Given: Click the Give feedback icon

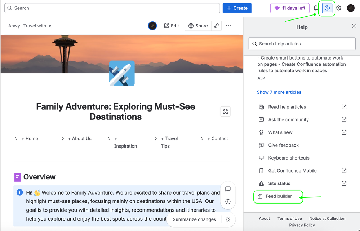Looking at the screenshot, I should point(261,145).
